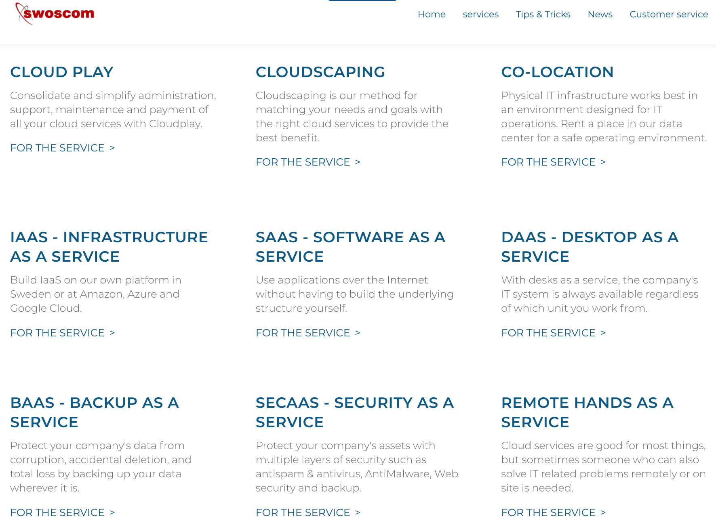Click the IaaS Infrastructure as a Service heading
Image resolution: width=716 pixels, height=529 pixels.
109,247
